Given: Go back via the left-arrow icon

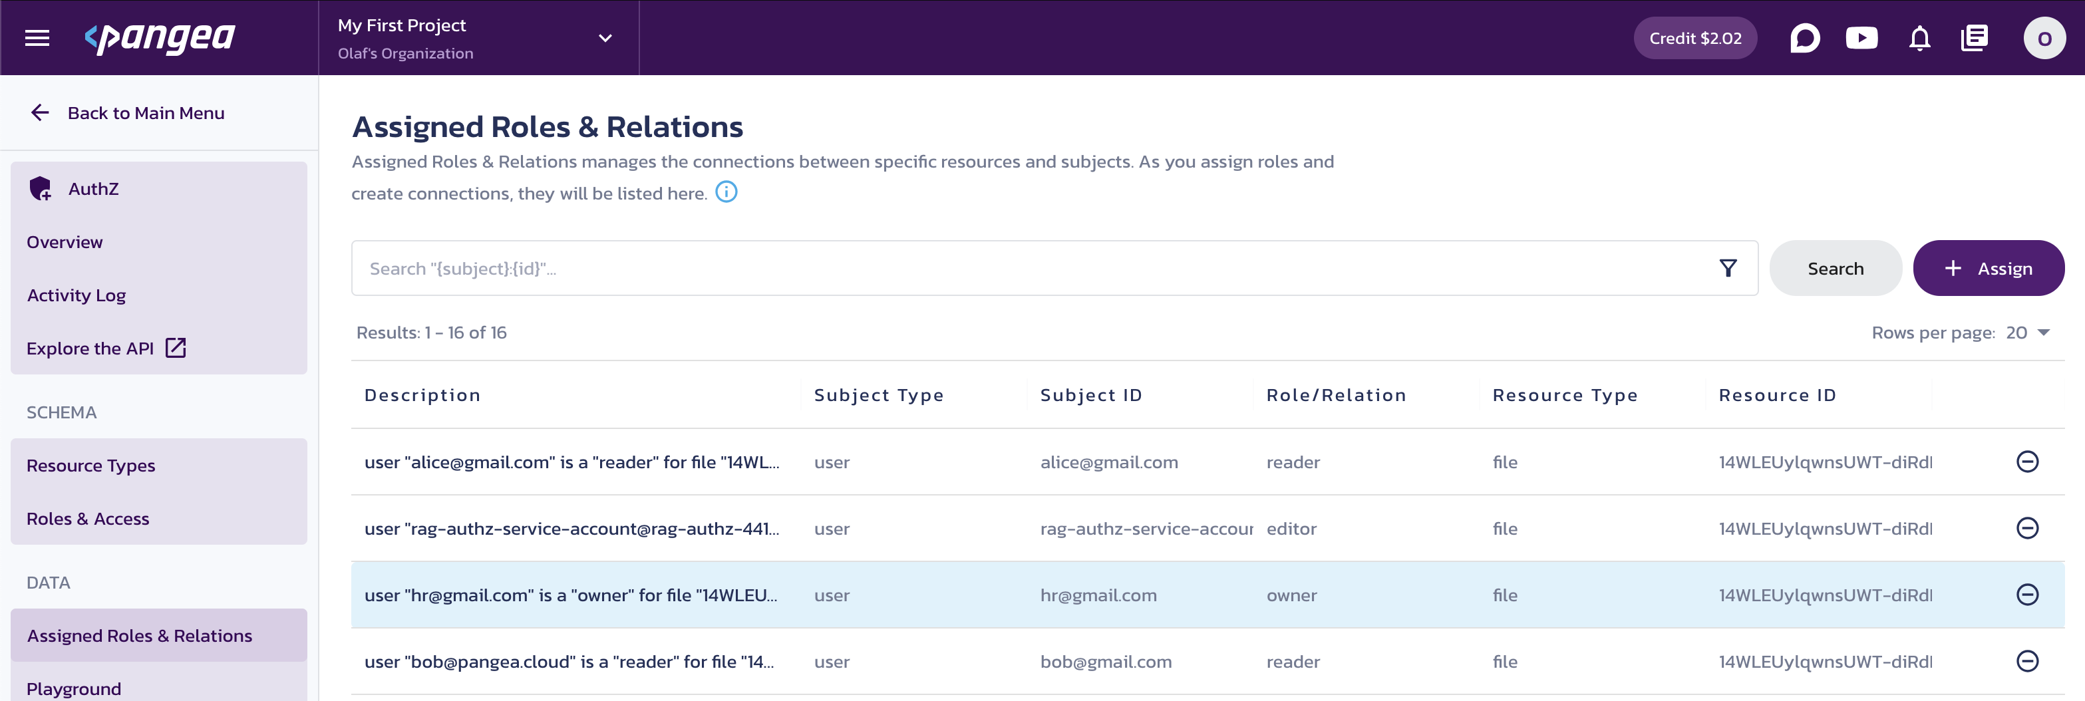Looking at the screenshot, I should coord(40,112).
